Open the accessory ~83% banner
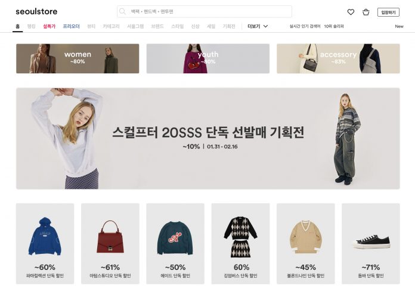Image resolution: width=415 pixels, height=295 pixels. 338,58
